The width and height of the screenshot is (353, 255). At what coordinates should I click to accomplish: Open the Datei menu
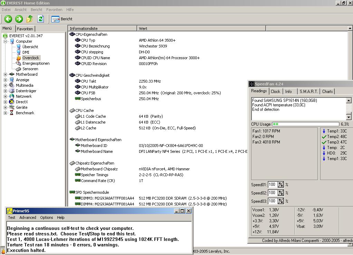point(6,10)
